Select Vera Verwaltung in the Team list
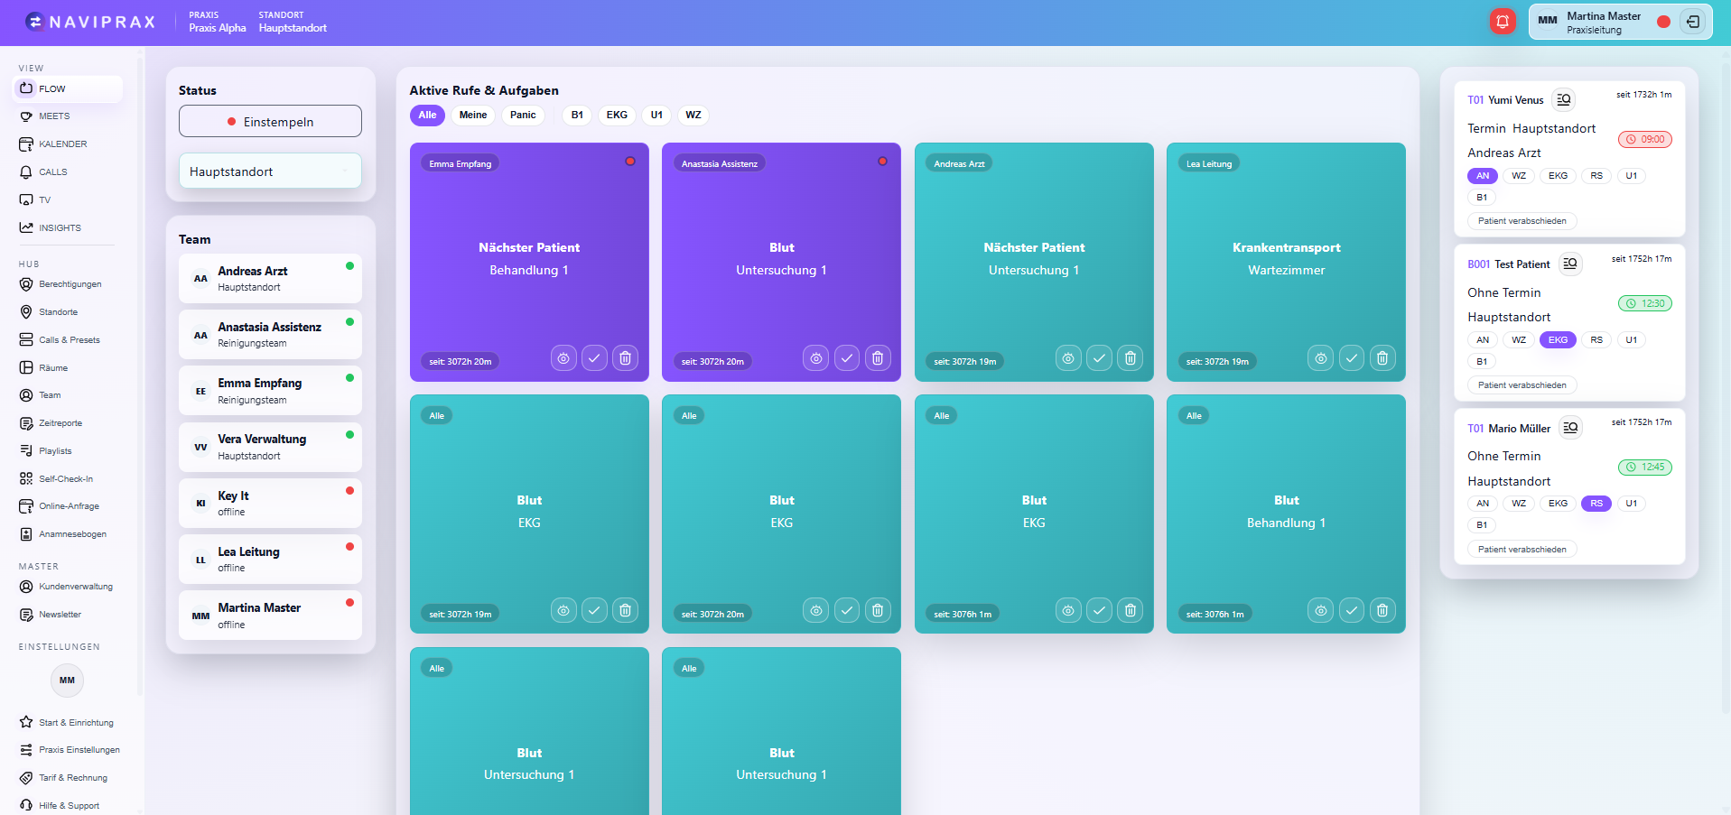 [270, 447]
